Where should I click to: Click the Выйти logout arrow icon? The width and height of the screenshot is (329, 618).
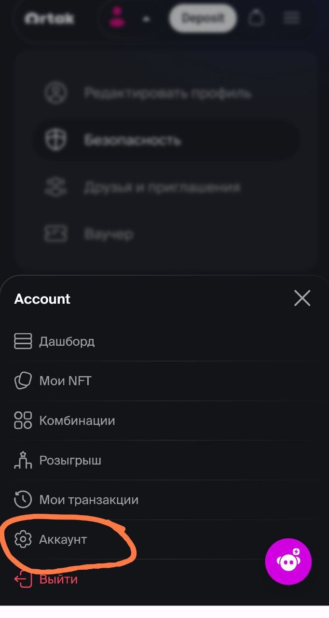pos(23,579)
